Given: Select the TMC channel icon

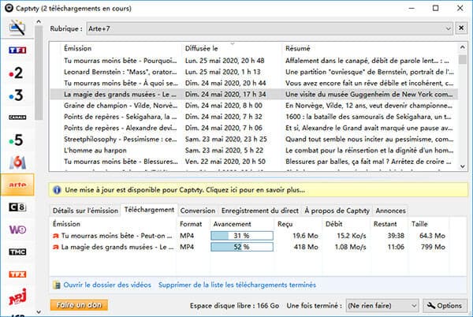Looking at the screenshot, I should point(17,252).
